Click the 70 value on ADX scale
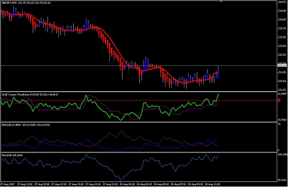 point(279,124)
